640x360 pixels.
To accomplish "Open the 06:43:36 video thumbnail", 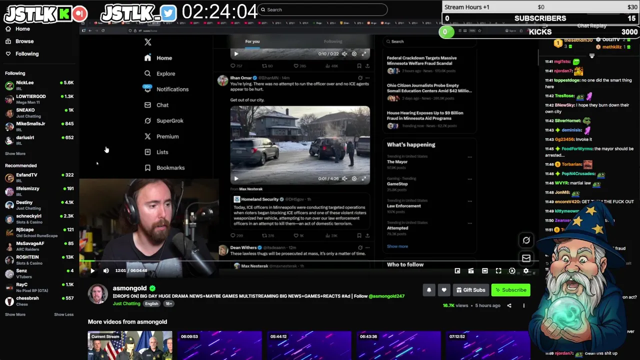I will point(398,345).
